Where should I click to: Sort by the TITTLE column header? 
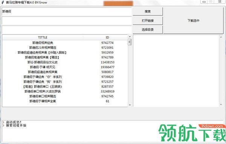tap(43, 37)
